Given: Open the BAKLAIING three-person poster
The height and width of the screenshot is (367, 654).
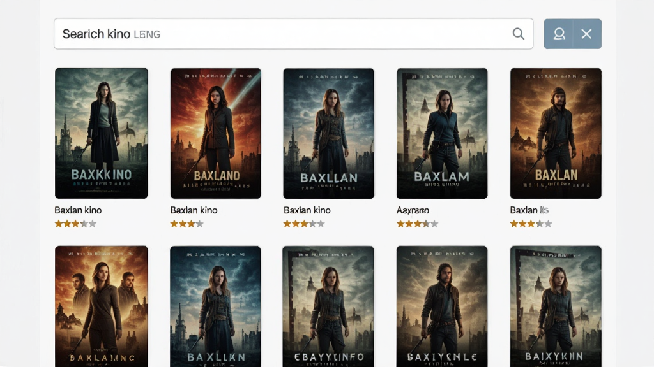Looking at the screenshot, I should click(102, 306).
